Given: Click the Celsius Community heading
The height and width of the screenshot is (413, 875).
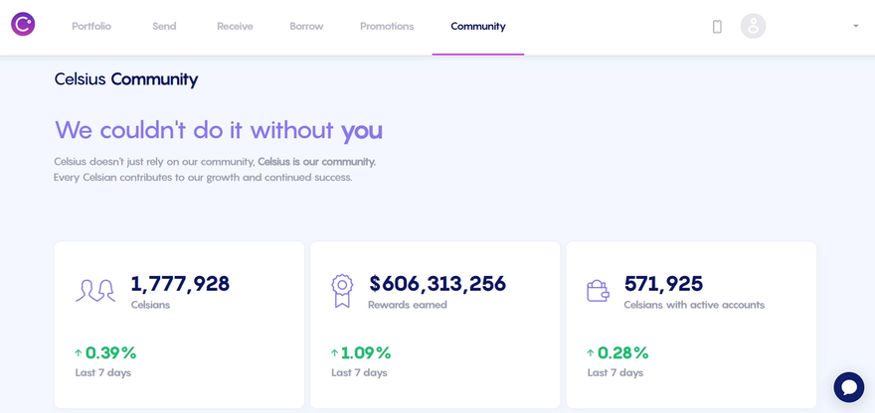Looking at the screenshot, I should (126, 79).
